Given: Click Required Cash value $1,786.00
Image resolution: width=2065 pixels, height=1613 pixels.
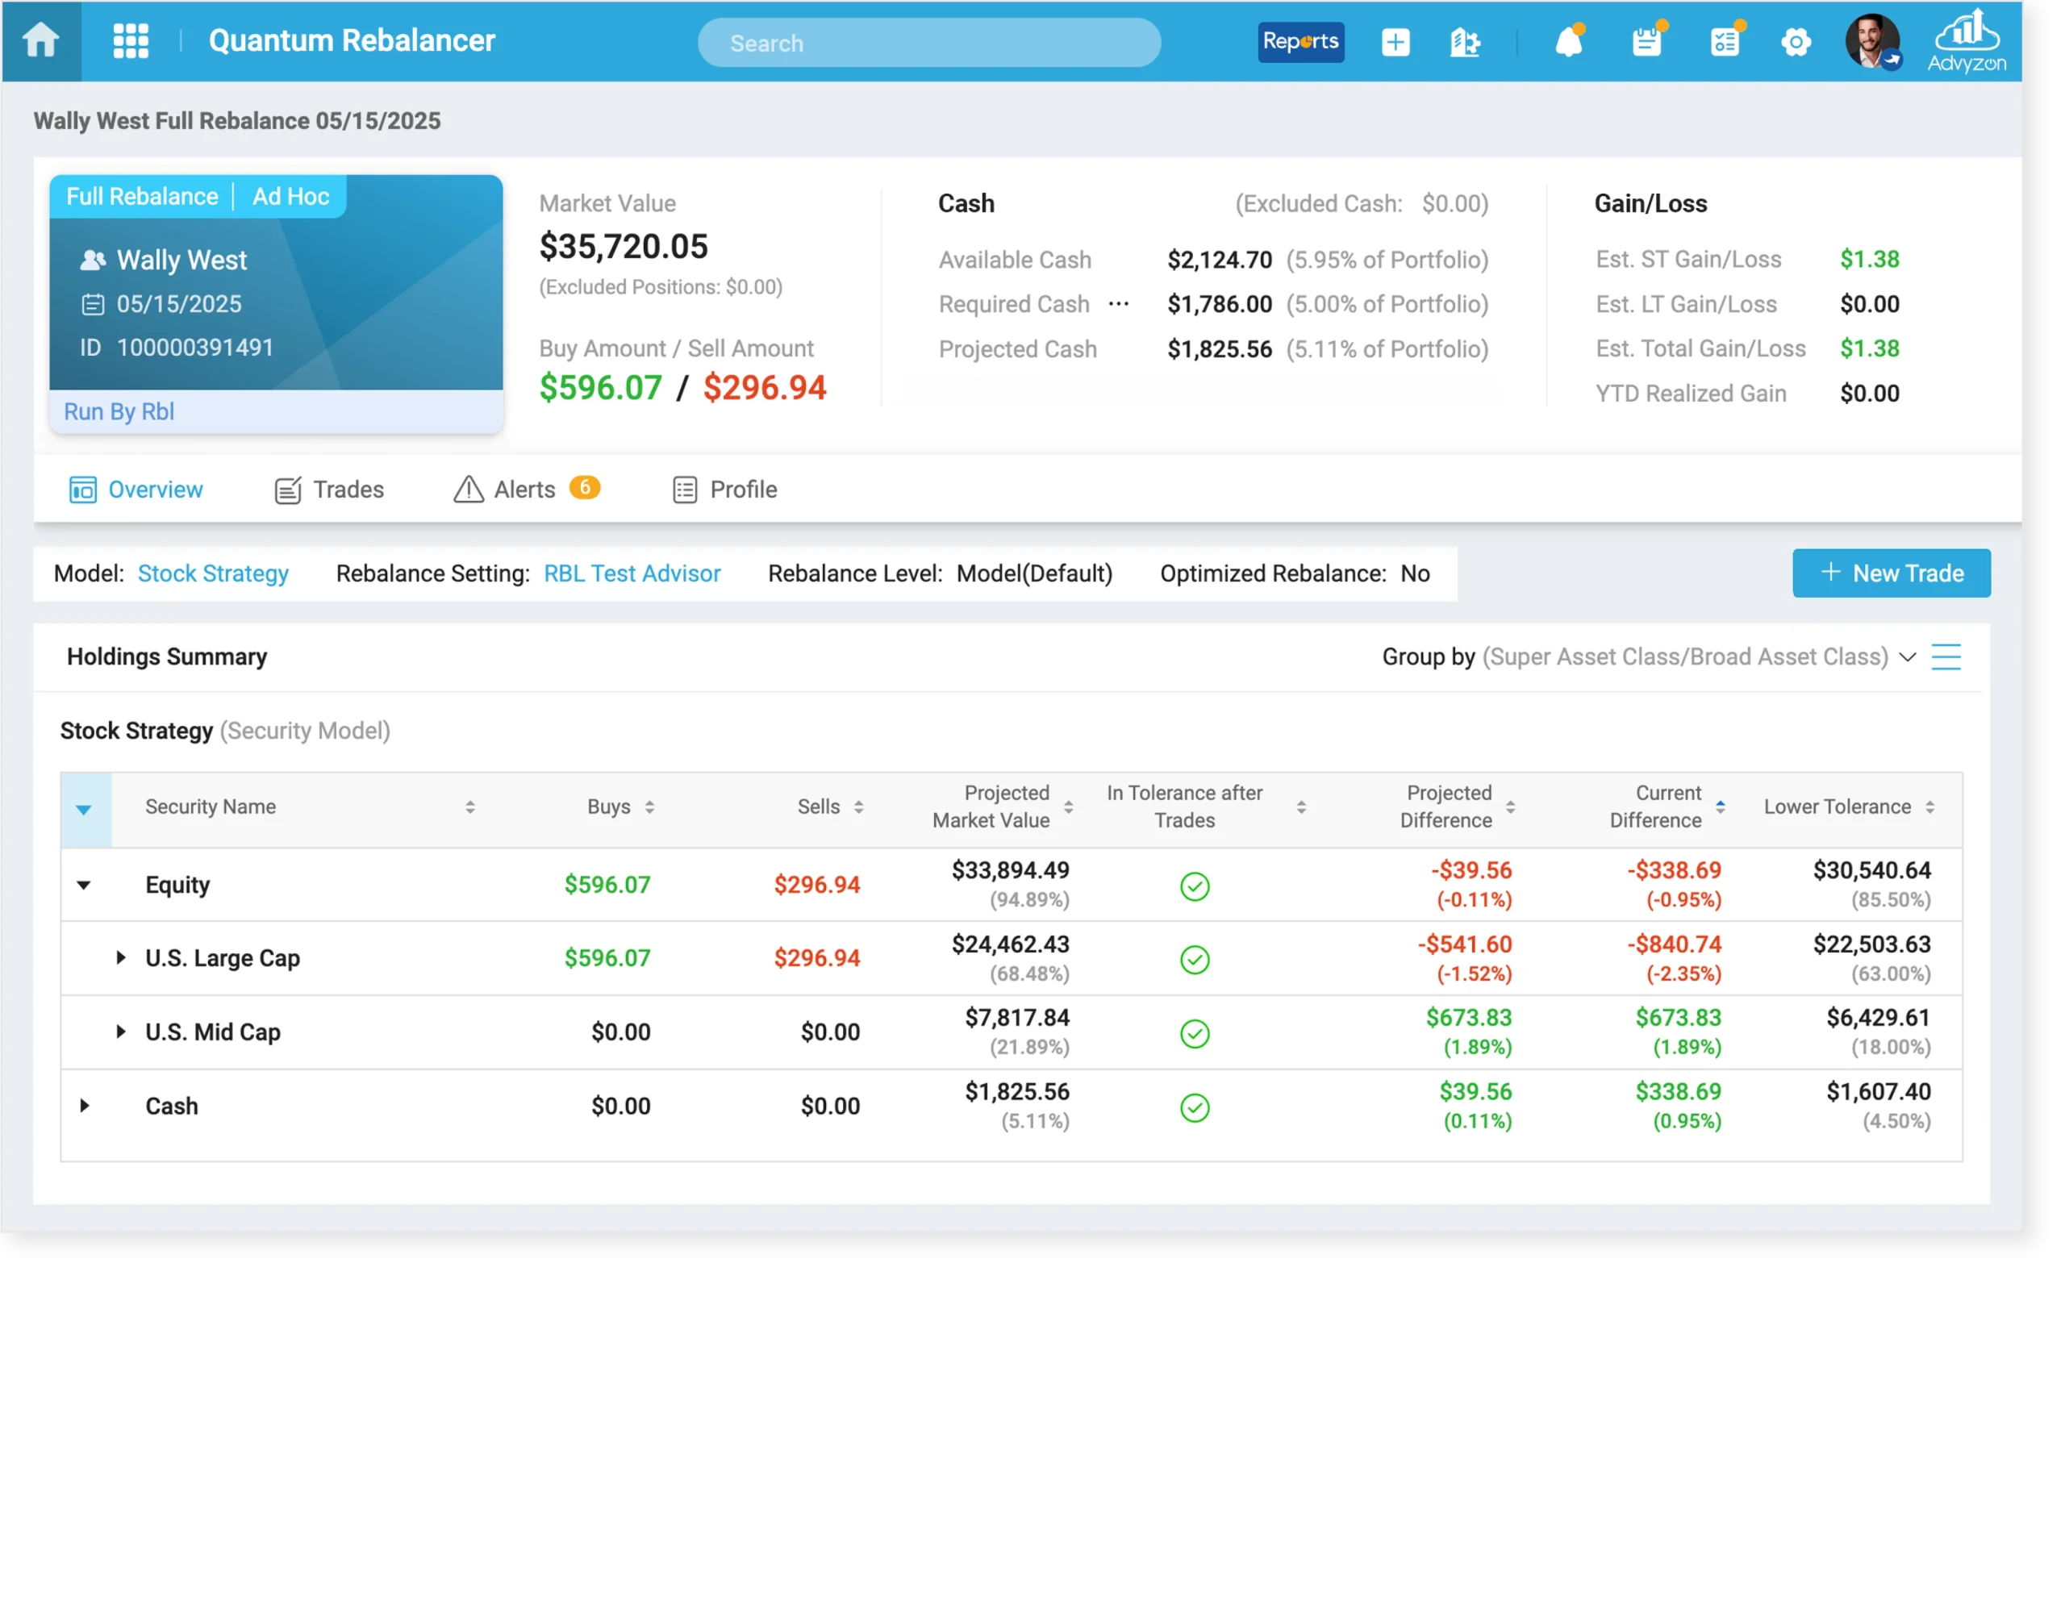Looking at the screenshot, I should [1220, 303].
